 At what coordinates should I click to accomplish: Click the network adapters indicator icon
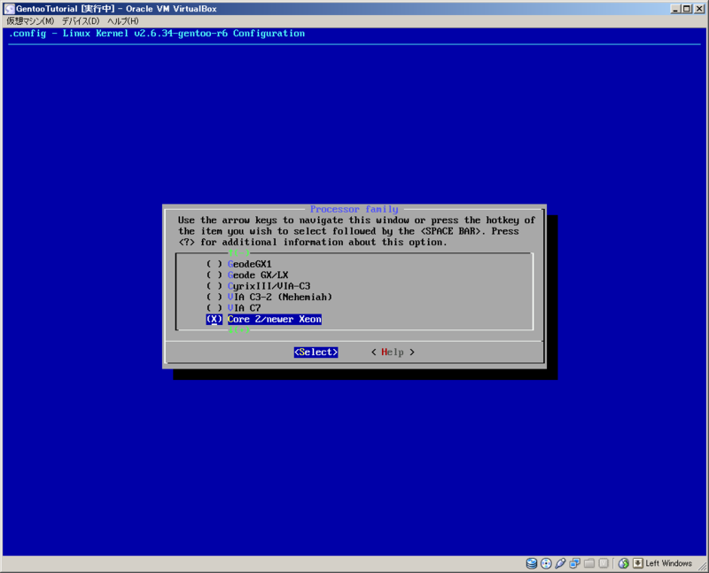click(574, 563)
